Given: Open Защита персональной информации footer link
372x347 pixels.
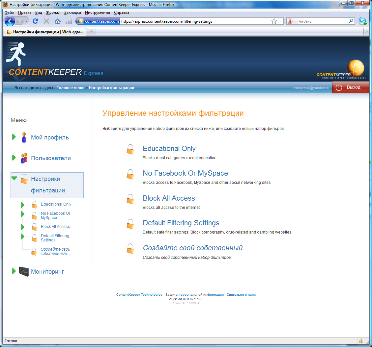Looking at the screenshot, I should click(194, 295).
